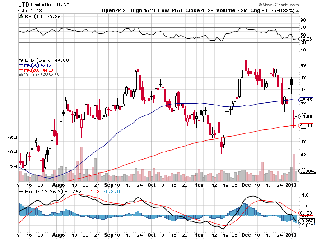
Task: Click the 0.108 red tag on MACD axis
Action: (x=306, y=213)
